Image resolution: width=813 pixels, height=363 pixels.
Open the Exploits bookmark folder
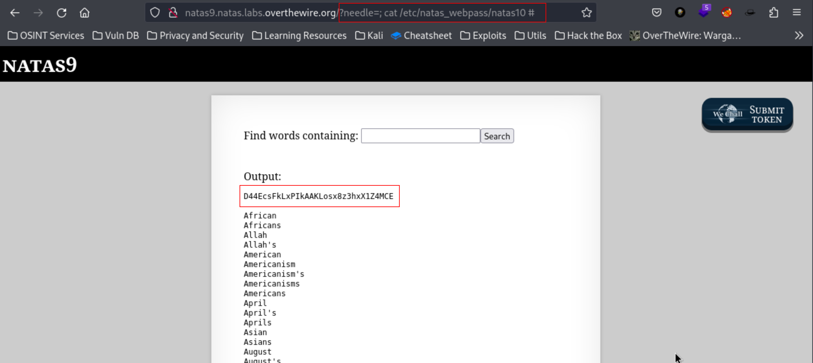coord(483,35)
